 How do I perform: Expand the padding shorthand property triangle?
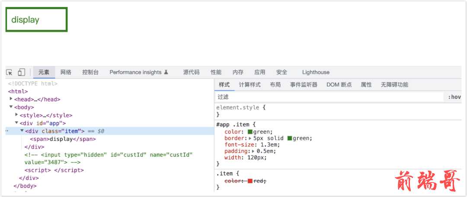254,151
